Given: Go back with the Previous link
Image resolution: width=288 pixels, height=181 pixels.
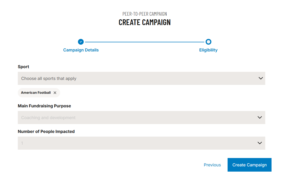Looking at the screenshot, I should pyautogui.click(x=212, y=165).
